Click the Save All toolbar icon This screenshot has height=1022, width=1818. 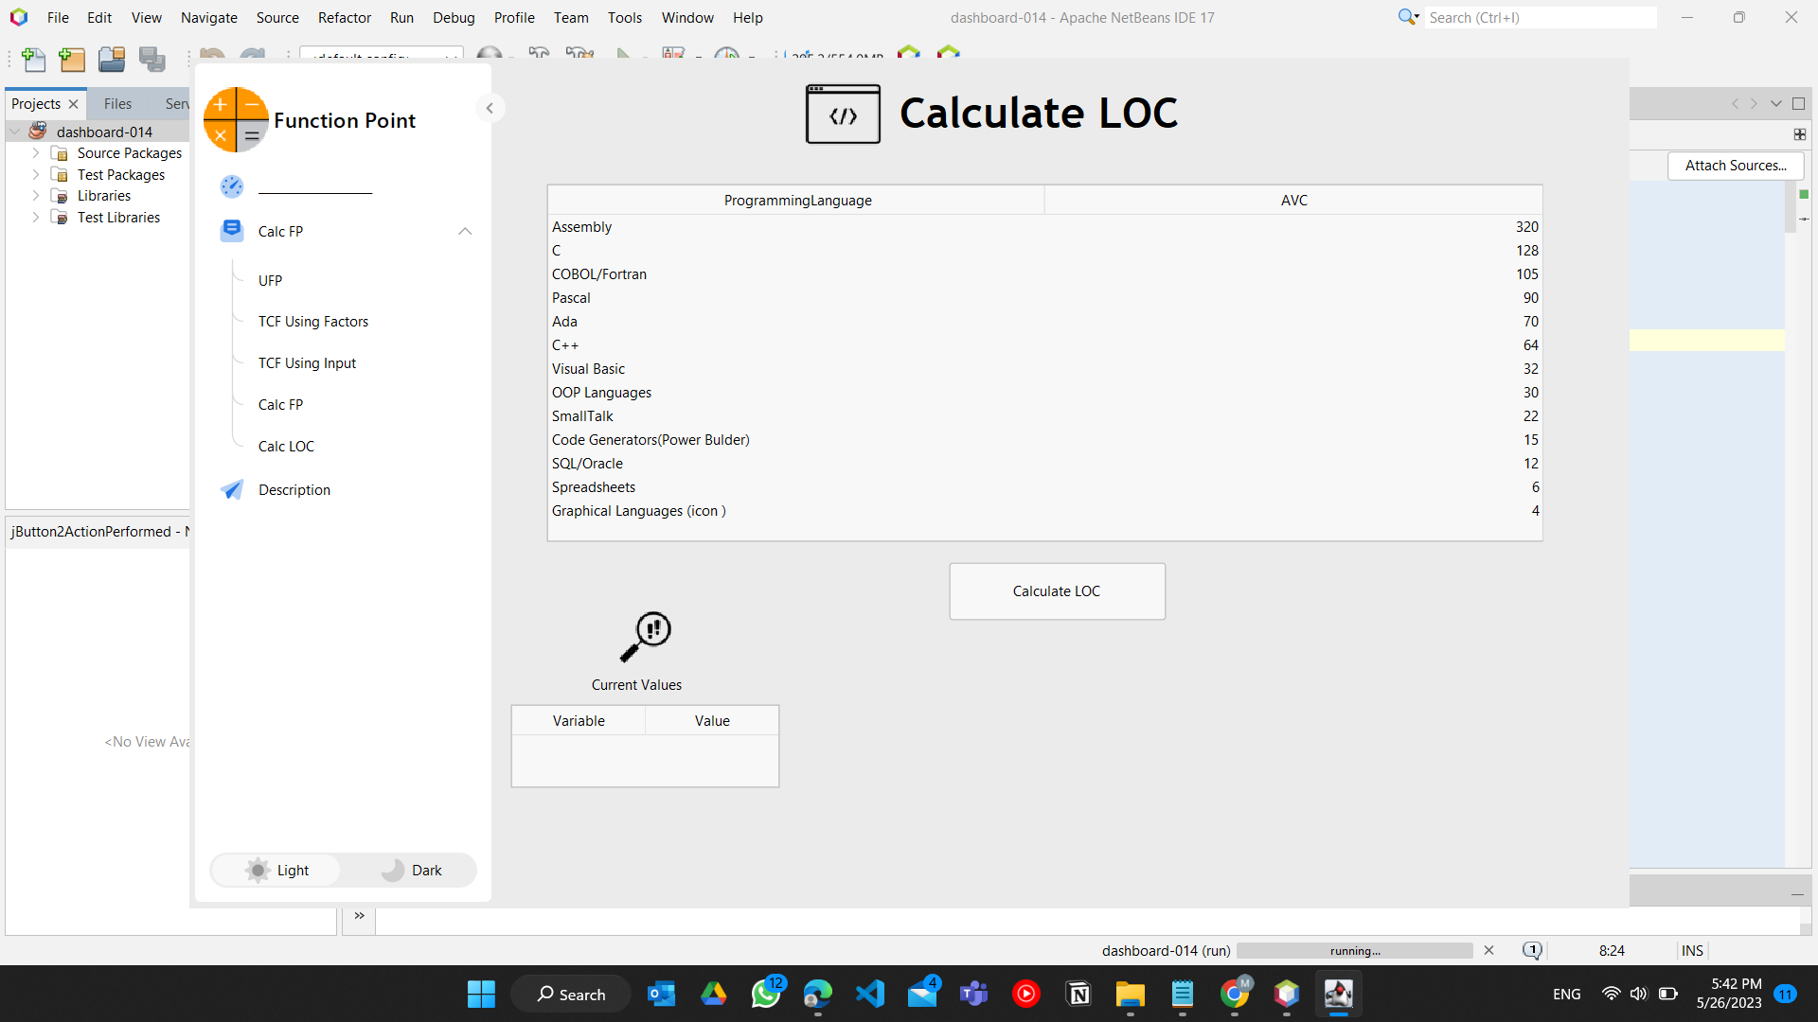coord(151,60)
